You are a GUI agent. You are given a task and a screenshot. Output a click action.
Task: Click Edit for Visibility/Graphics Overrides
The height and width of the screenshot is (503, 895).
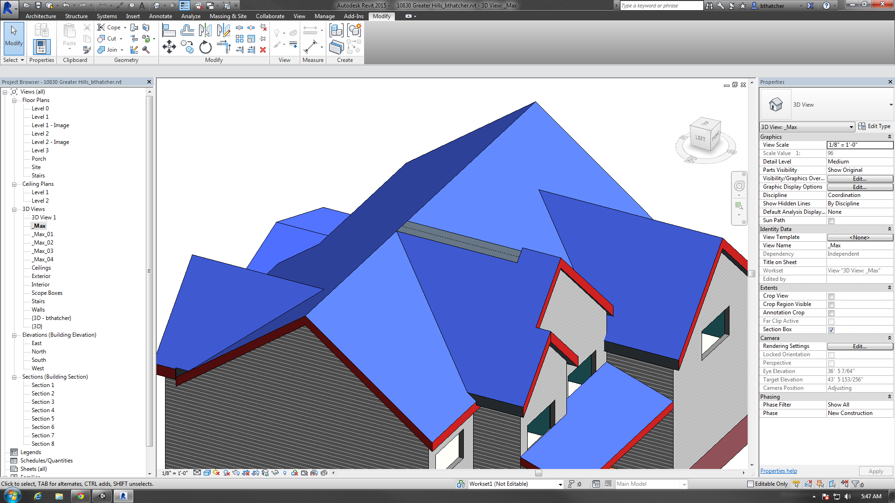click(860, 179)
